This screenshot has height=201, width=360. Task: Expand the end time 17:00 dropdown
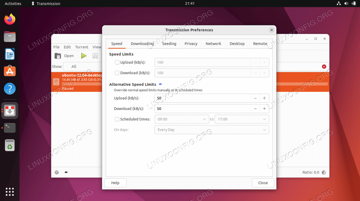coord(242,119)
